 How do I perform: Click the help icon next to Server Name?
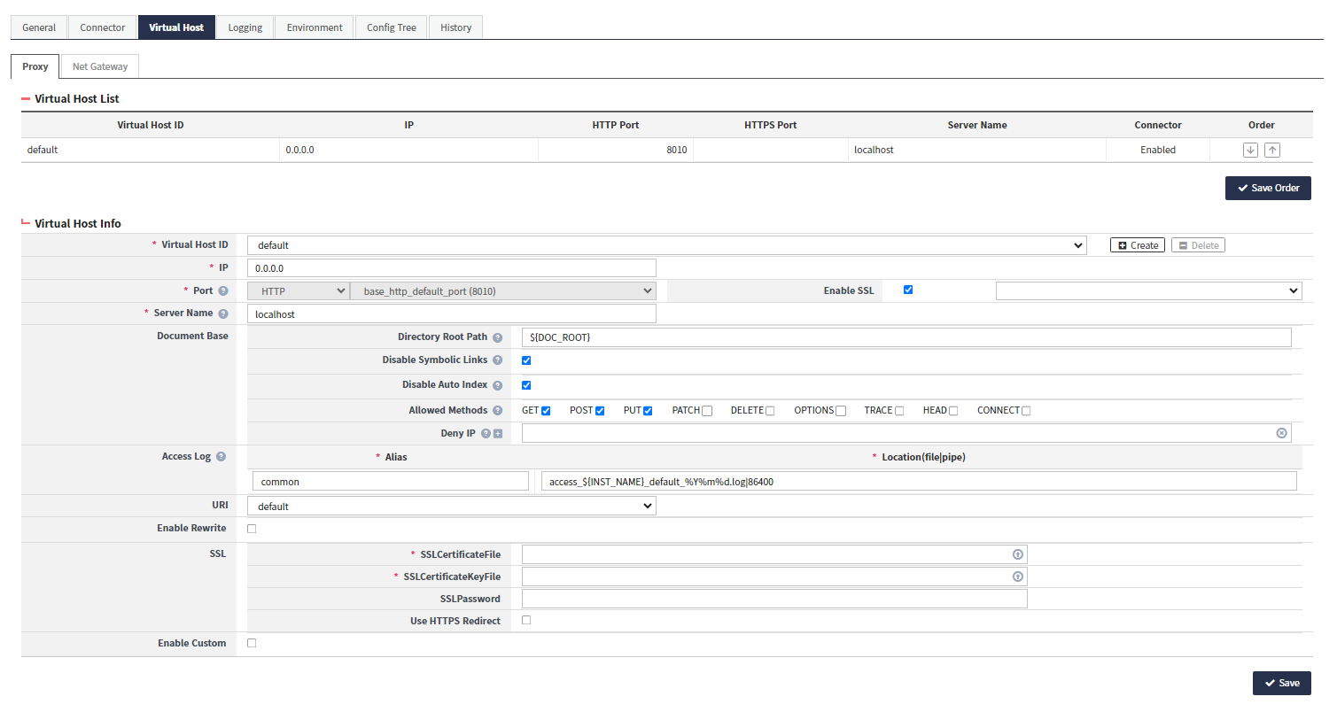point(222,313)
